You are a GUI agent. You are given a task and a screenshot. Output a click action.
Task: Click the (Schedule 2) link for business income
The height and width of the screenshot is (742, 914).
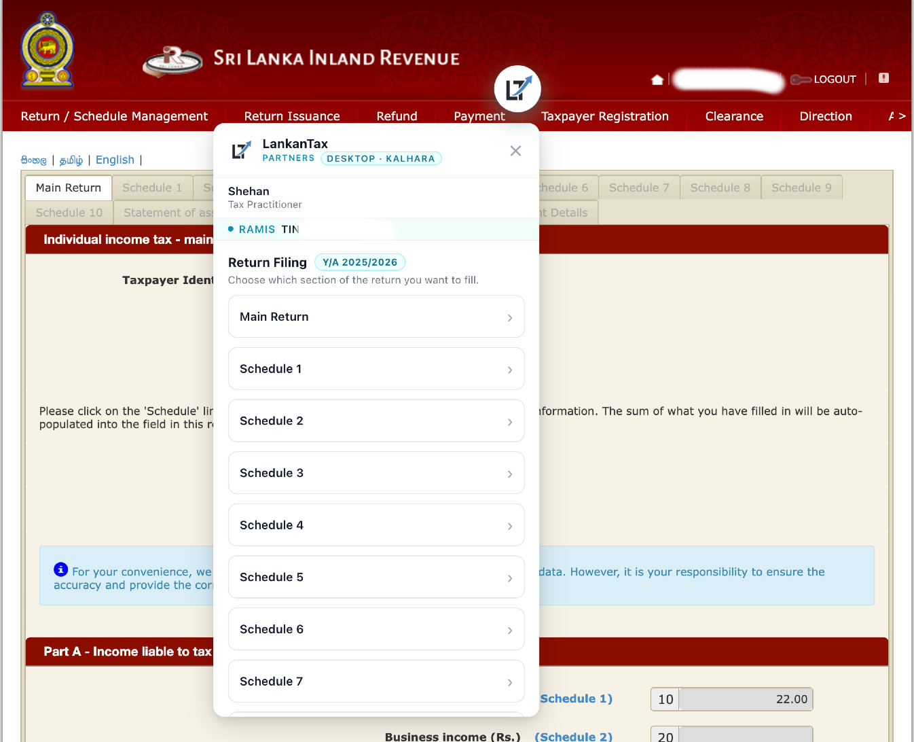click(x=573, y=737)
